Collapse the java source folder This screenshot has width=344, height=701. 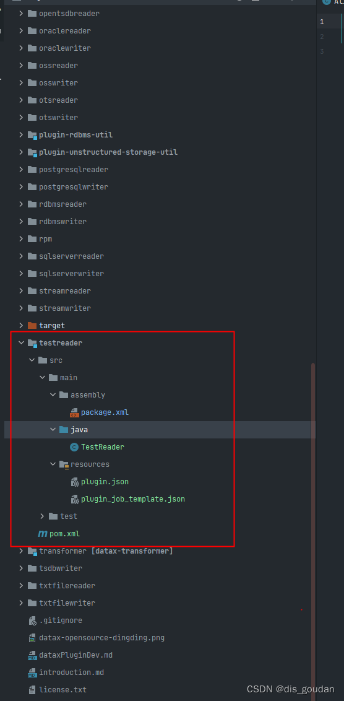(x=52, y=430)
